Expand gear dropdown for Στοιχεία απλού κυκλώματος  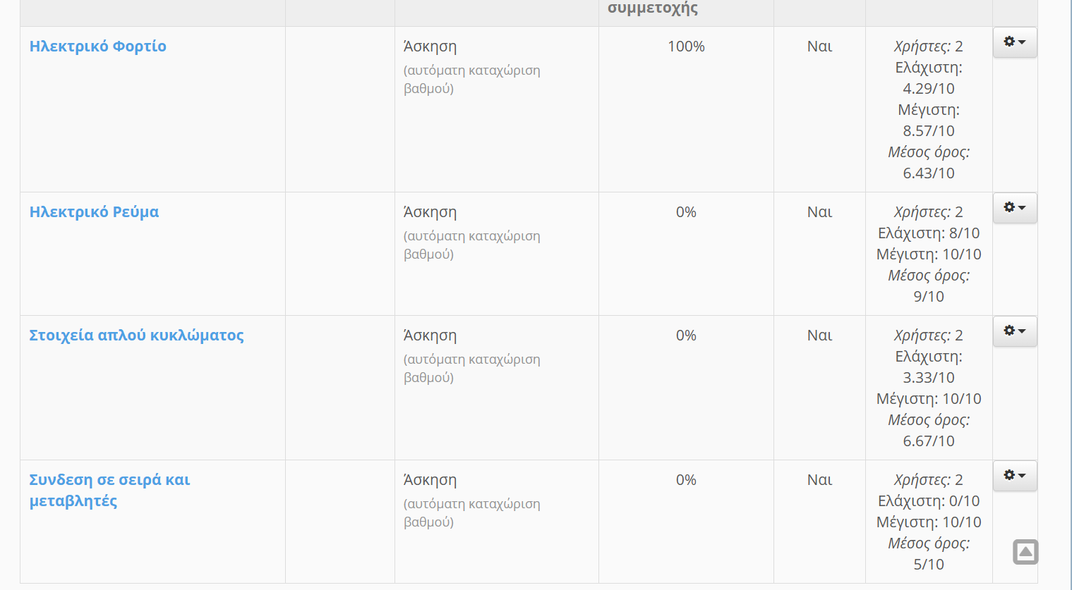point(1015,331)
